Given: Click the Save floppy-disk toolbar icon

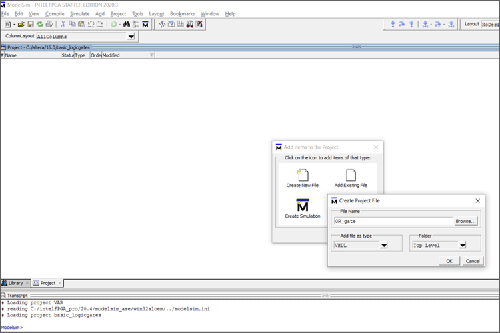Looking at the screenshot, I should click(x=31, y=24).
